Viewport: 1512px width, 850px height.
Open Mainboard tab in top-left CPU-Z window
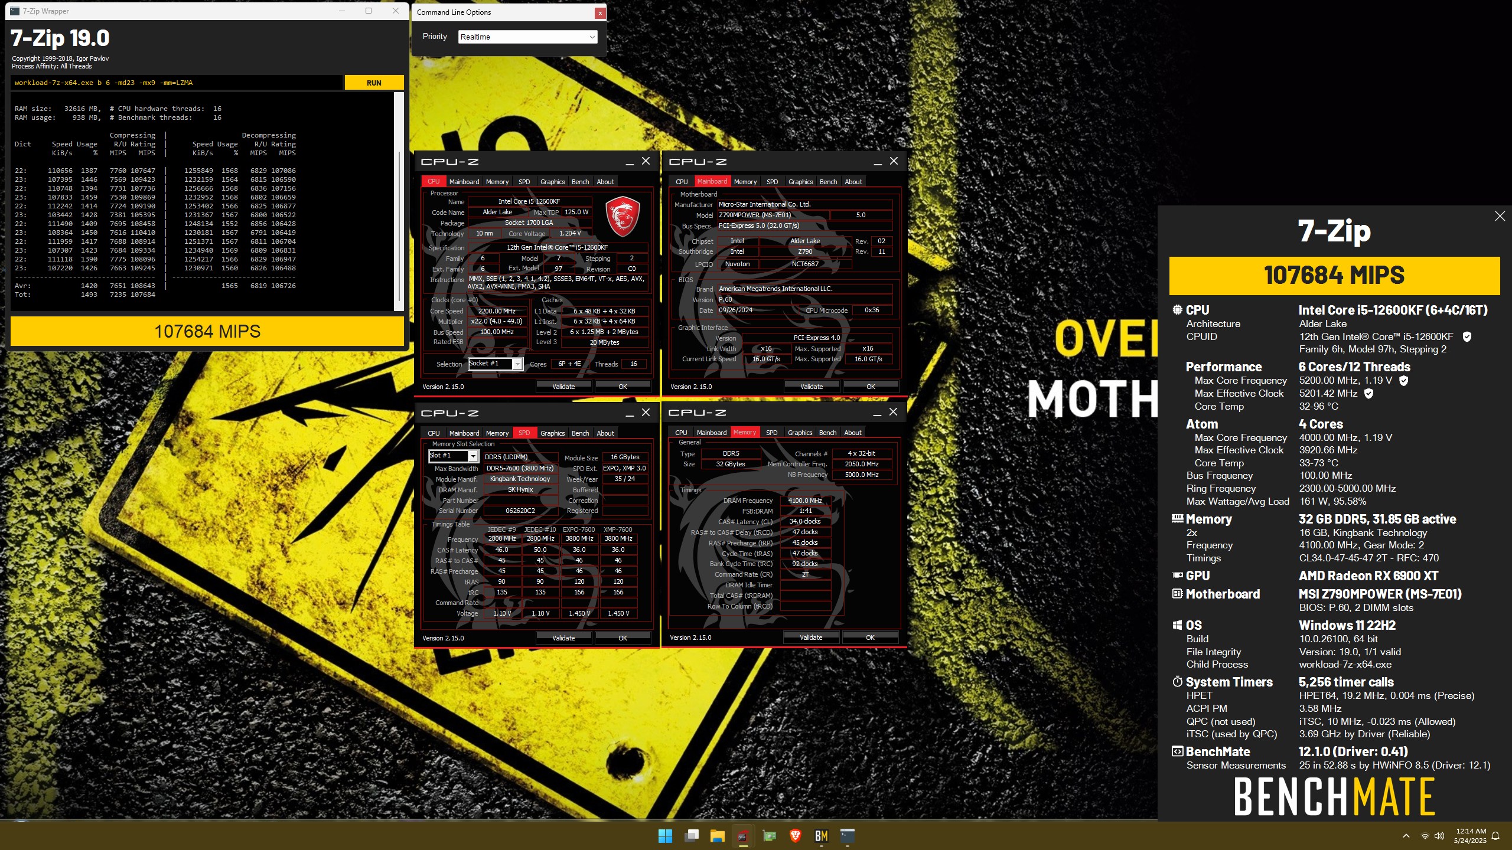click(x=464, y=182)
